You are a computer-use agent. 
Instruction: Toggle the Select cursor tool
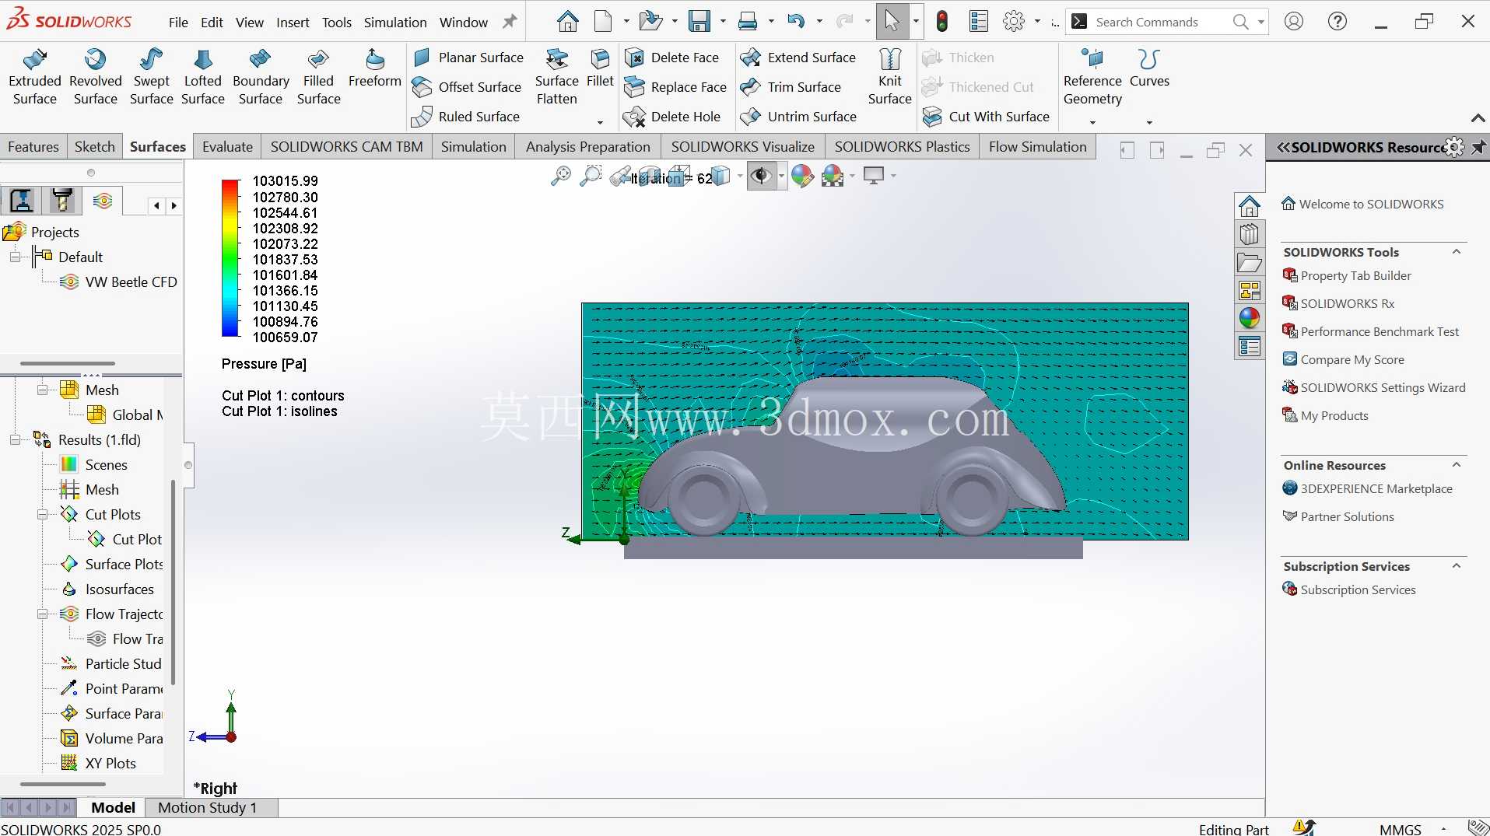point(892,22)
